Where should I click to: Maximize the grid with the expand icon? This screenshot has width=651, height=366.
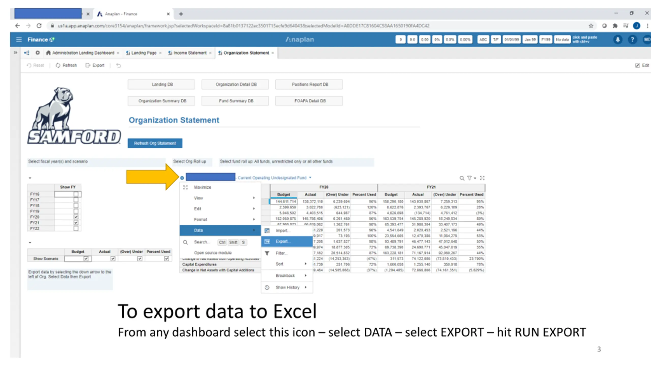coord(482,178)
